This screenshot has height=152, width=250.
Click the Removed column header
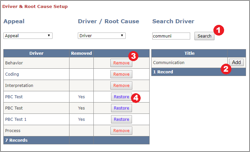click(x=81, y=53)
